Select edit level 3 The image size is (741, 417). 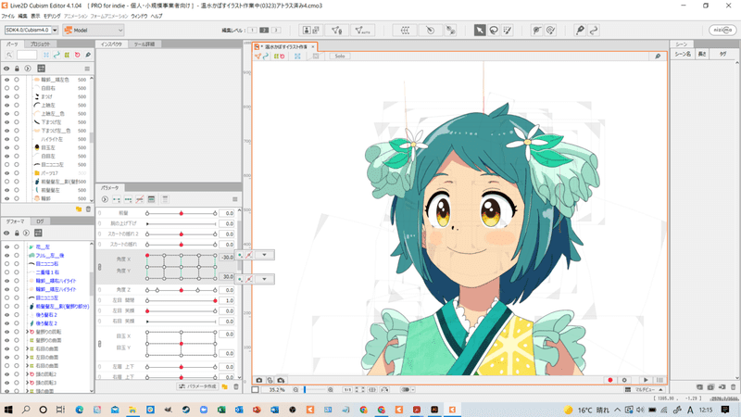(x=276, y=31)
